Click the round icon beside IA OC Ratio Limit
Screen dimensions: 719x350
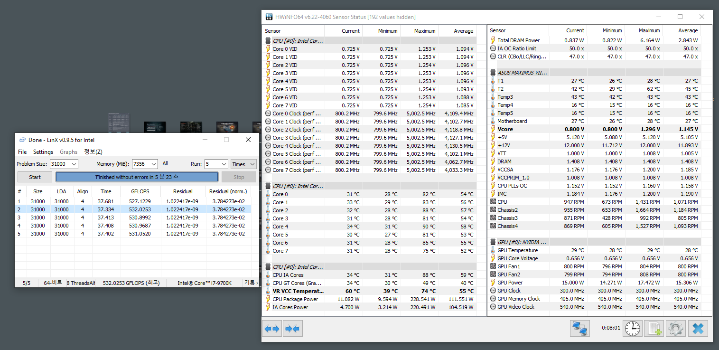tap(493, 48)
